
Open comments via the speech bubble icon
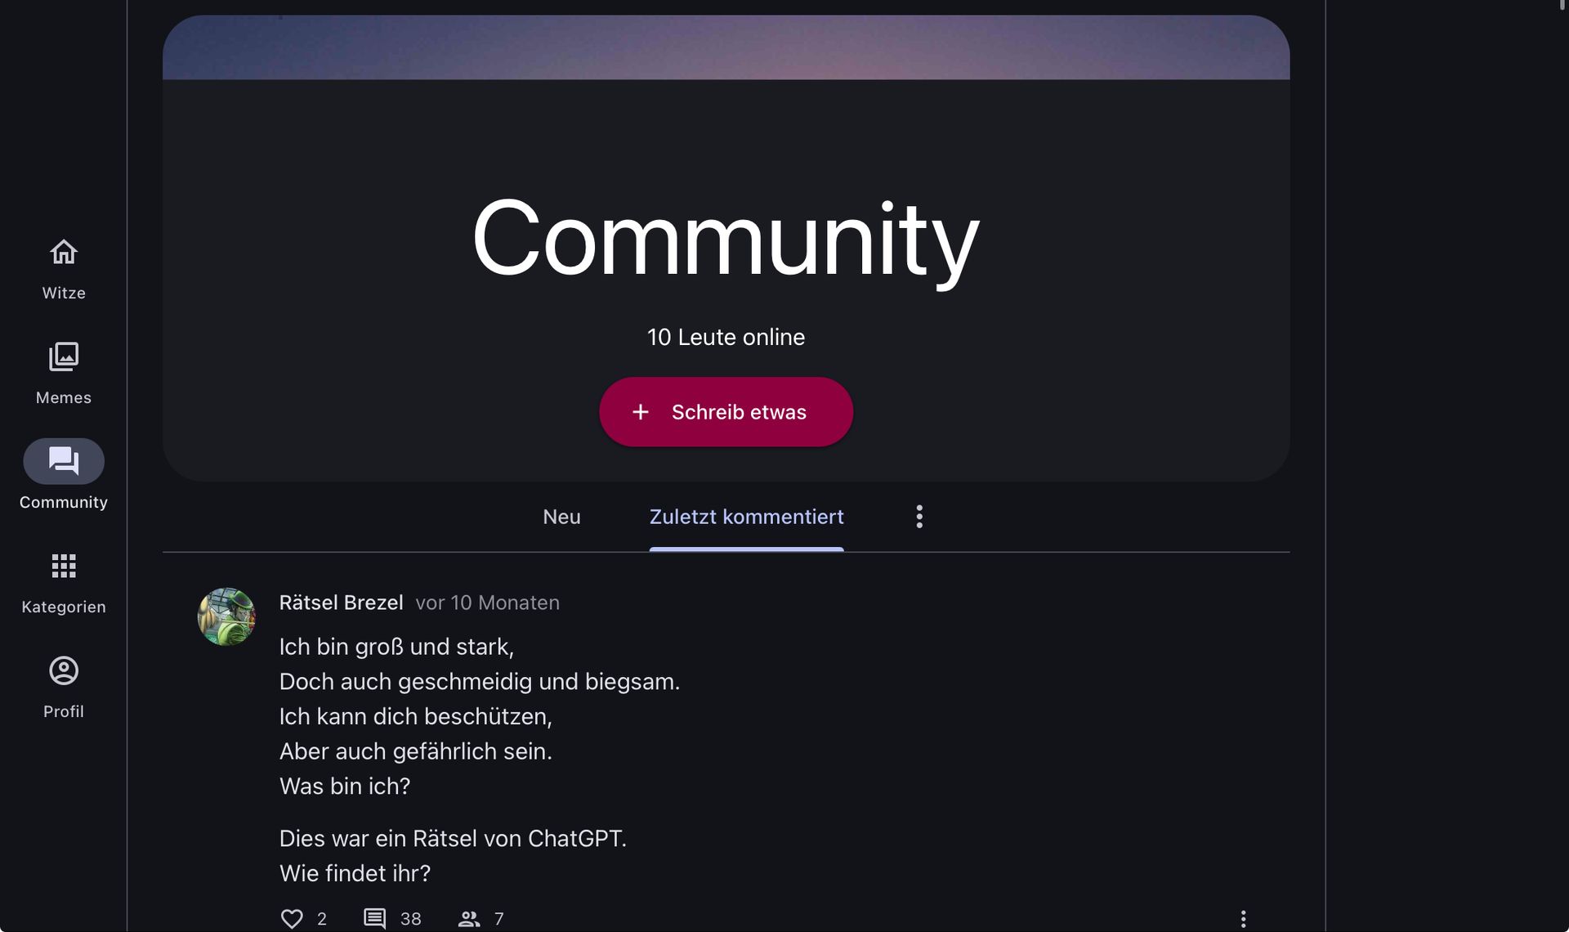pyautogui.click(x=375, y=919)
